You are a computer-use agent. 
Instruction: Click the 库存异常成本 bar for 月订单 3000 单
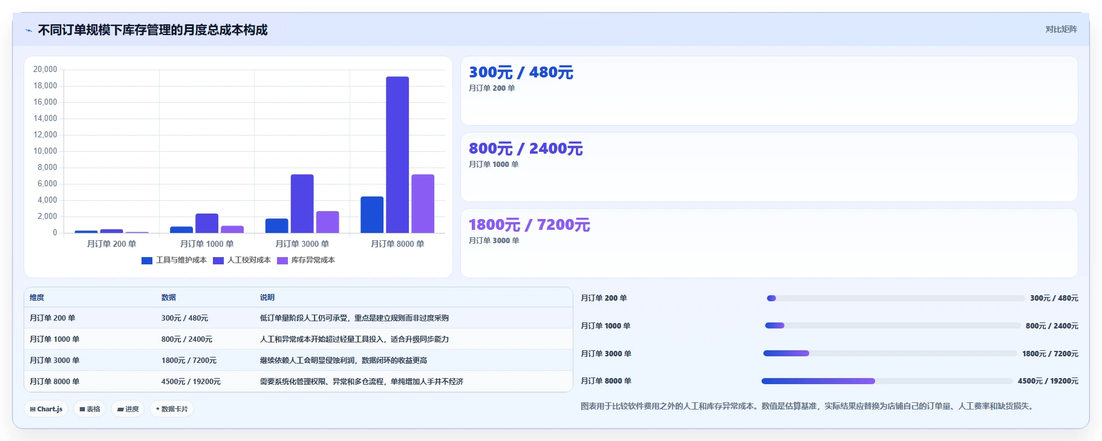pos(327,222)
